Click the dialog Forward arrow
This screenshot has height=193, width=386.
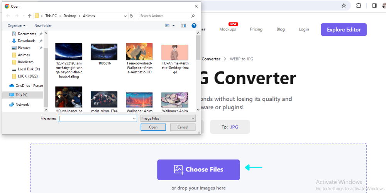coord(17,16)
